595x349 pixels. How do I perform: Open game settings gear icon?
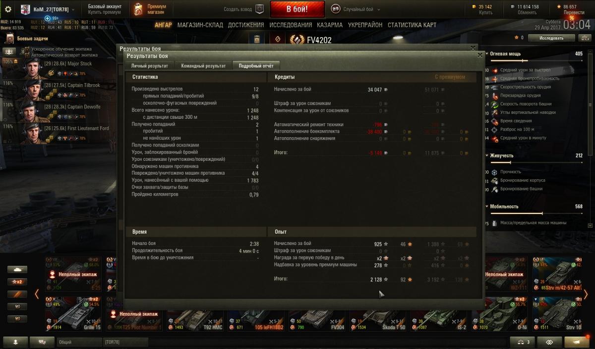[x=7, y=9]
